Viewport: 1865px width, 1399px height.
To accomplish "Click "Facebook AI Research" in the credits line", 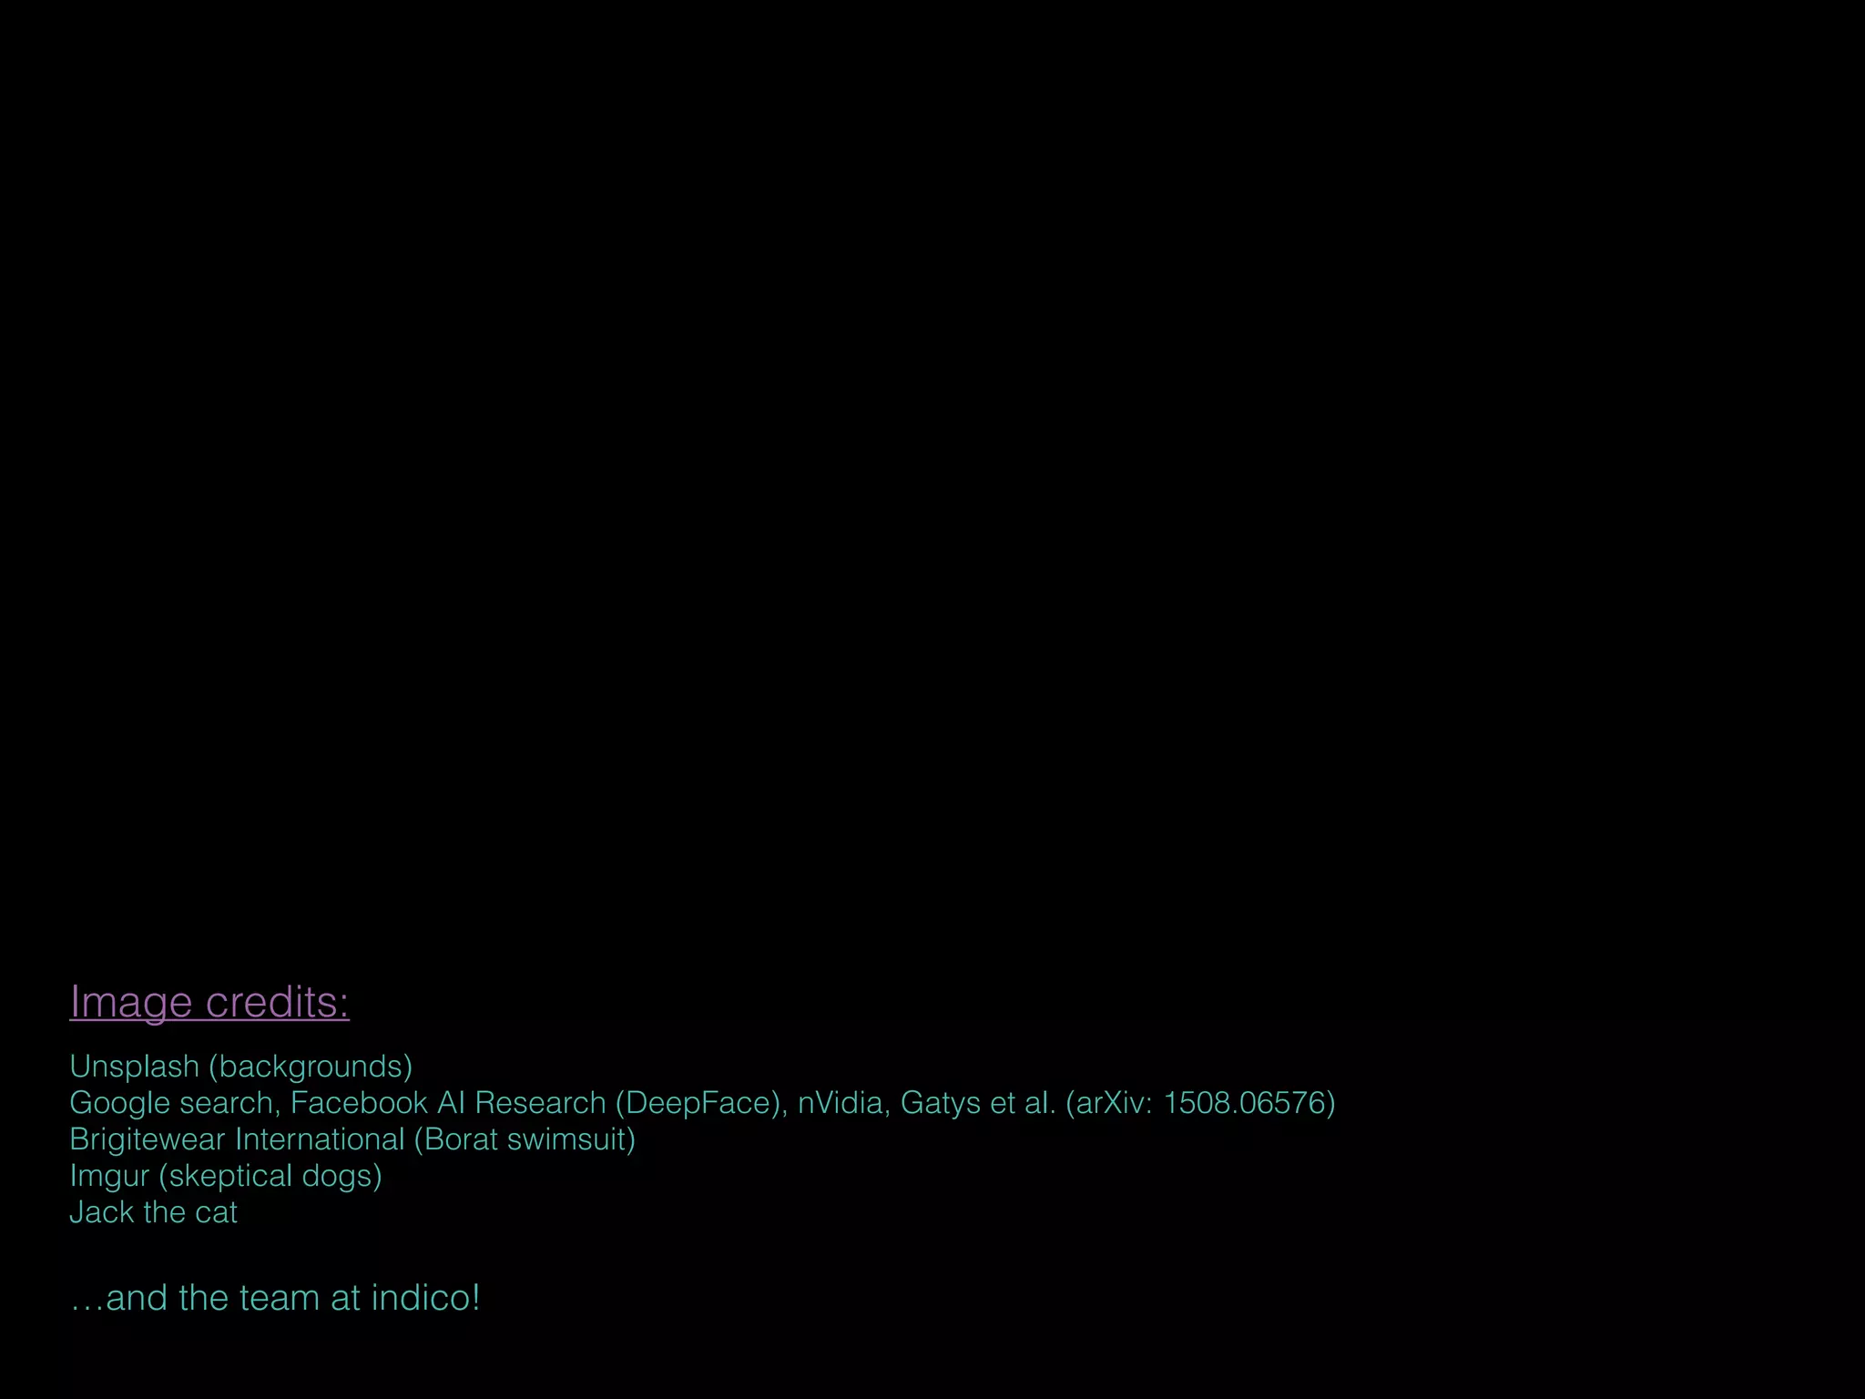I will click(448, 1103).
